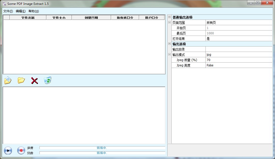Open the 文件(F) menu

pos(8,11)
